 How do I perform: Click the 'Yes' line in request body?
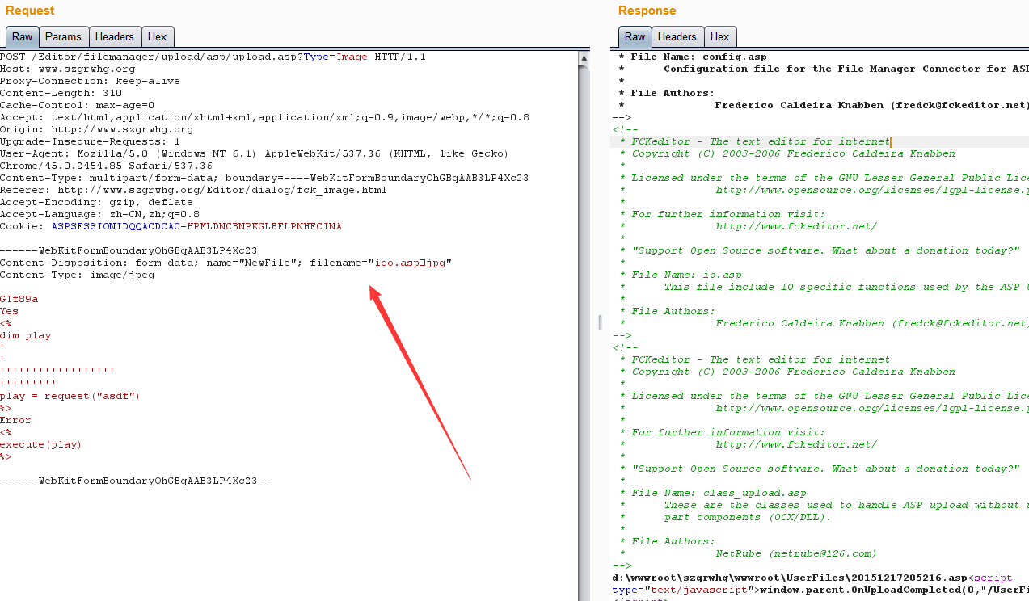[9, 311]
